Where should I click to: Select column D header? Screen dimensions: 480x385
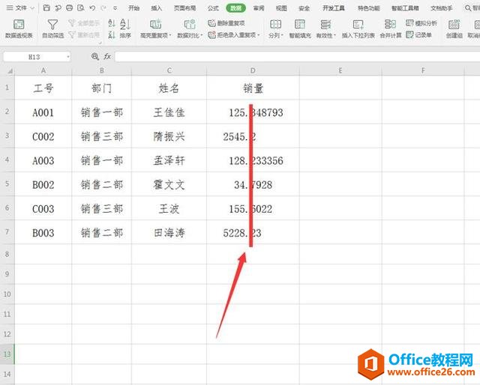tap(253, 71)
